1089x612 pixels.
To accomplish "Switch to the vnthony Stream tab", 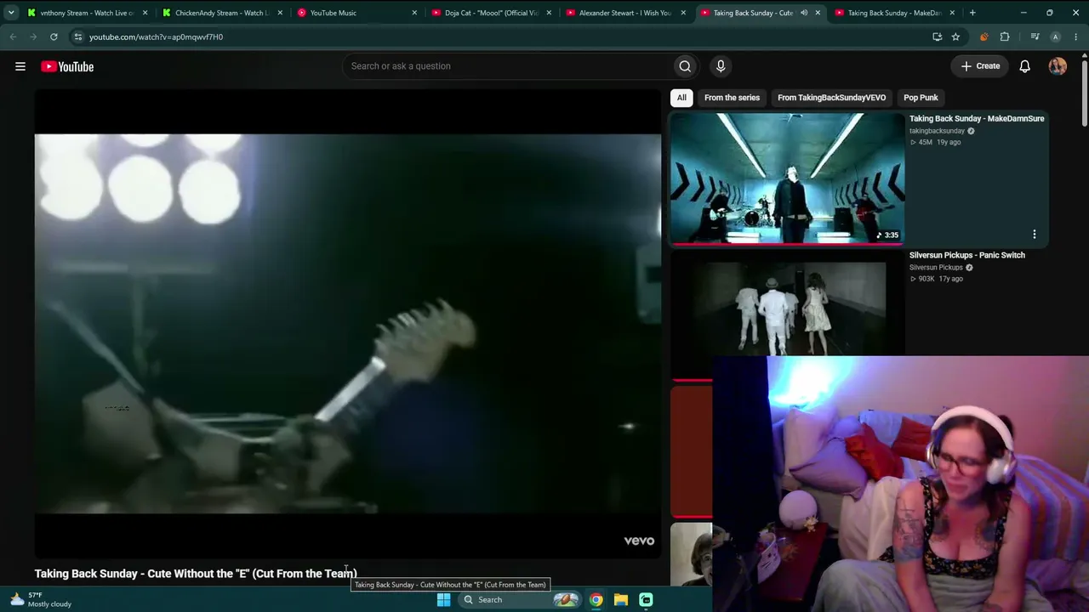I will pyautogui.click(x=86, y=13).
